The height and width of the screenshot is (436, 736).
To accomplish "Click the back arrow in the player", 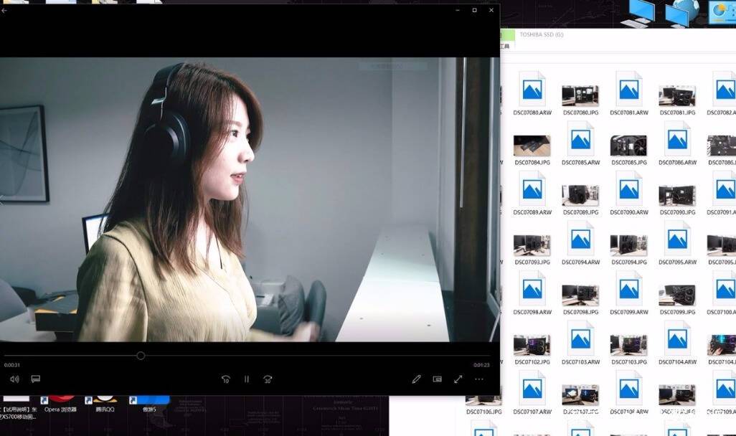I will click(x=4, y=10).
